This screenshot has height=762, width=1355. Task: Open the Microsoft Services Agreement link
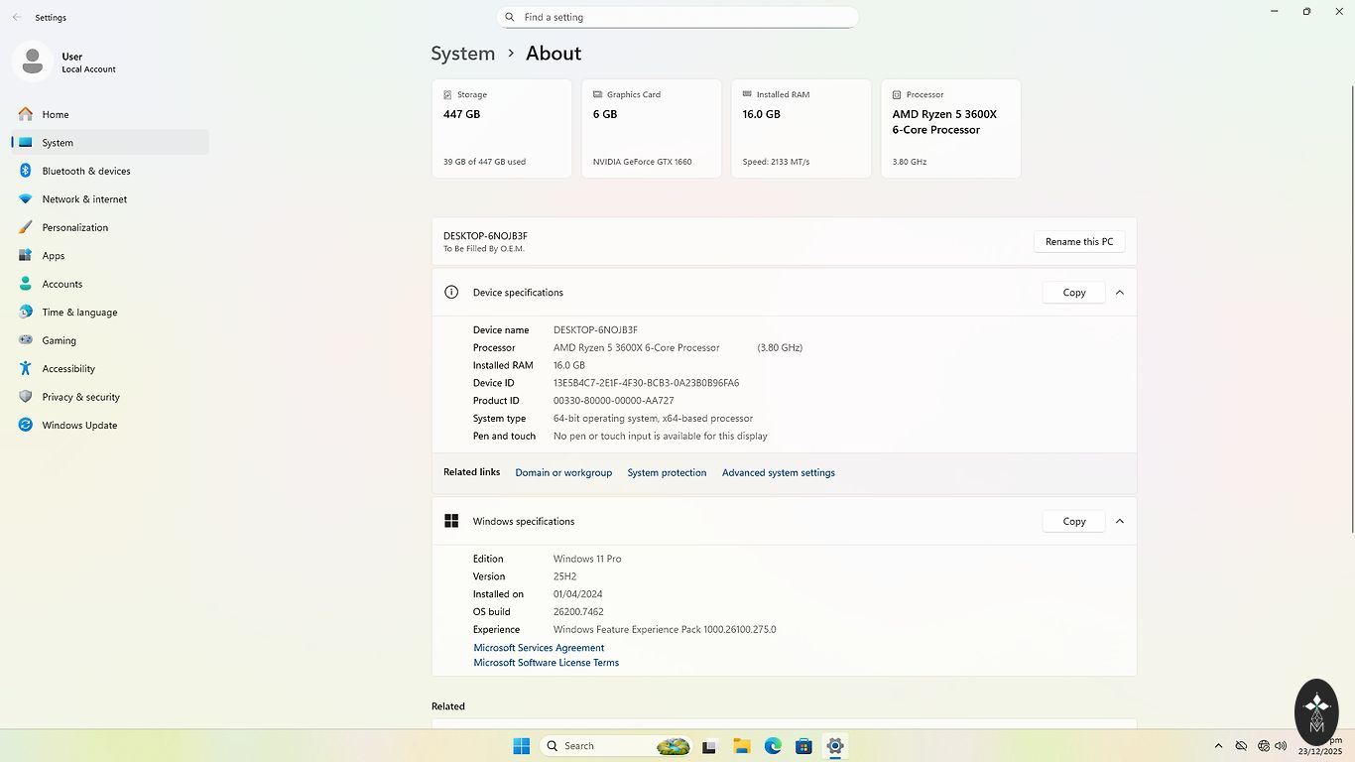539,648
